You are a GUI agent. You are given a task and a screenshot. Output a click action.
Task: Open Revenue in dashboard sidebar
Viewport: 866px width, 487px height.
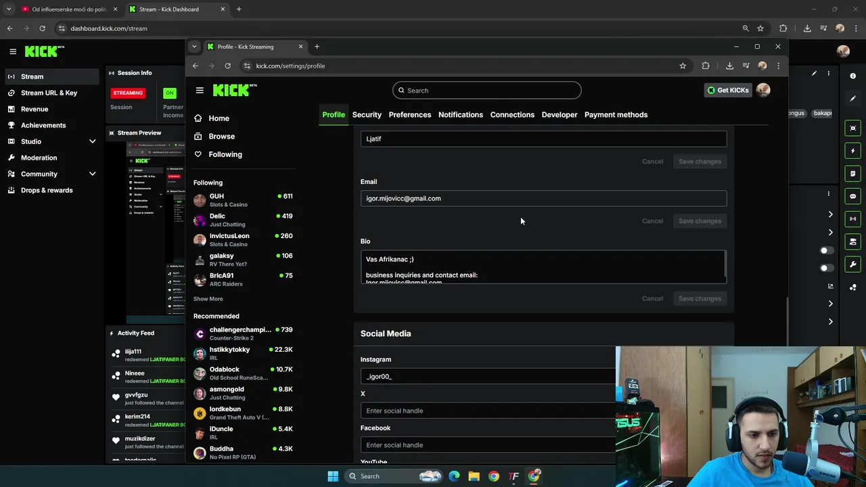coord(35,109)
